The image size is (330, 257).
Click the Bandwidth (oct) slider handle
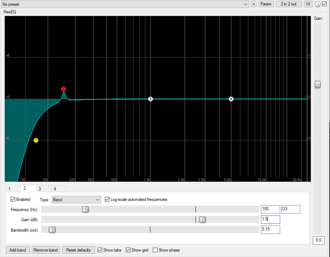click(x=52, y=230)
